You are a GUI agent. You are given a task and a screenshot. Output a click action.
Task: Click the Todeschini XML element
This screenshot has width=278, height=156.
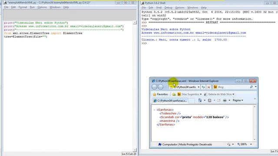[170, 114]
